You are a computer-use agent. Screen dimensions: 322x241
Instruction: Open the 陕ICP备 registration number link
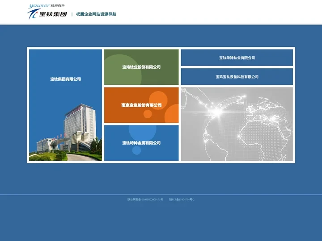click(182, 199)
